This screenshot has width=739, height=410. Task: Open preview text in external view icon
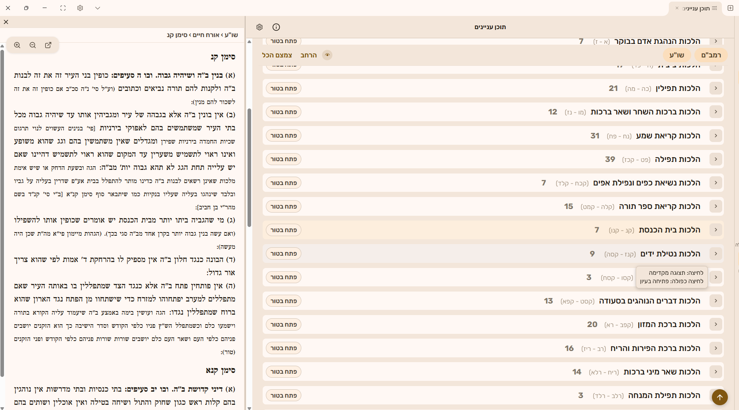[48, 45]
